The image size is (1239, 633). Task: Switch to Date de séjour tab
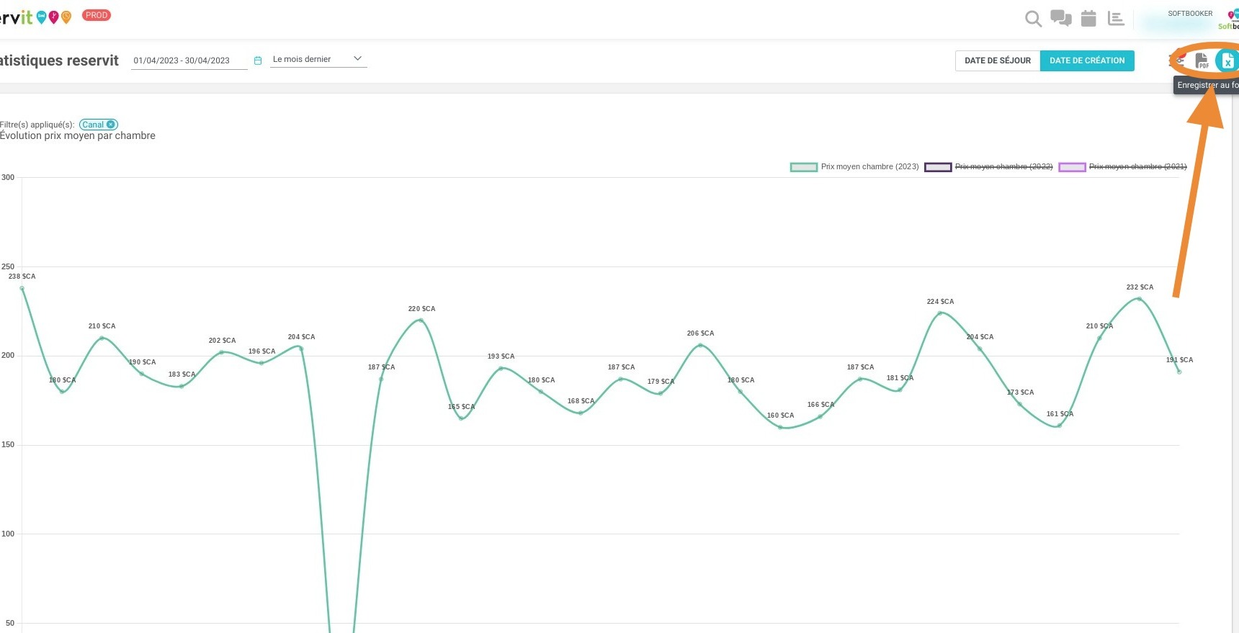tap(998, 60)
